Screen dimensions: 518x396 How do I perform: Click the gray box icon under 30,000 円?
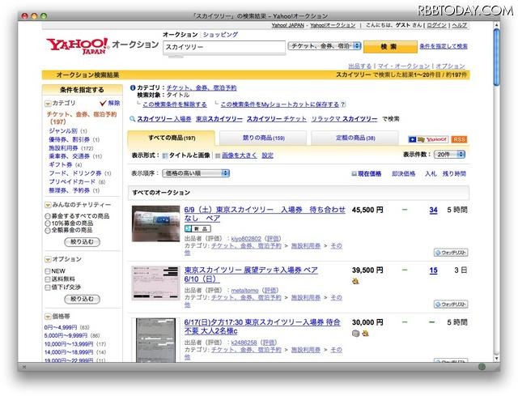(355, 334)
